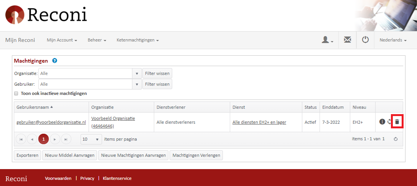417x186 pixels.
Task: Select page 1 in the pager
Action: tap(44, 139)
